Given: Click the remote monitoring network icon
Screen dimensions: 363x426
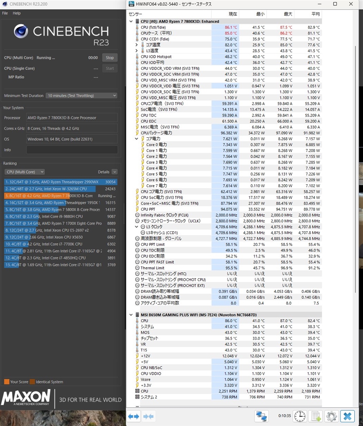Looking at the screenshot, I should pos(262,416).
